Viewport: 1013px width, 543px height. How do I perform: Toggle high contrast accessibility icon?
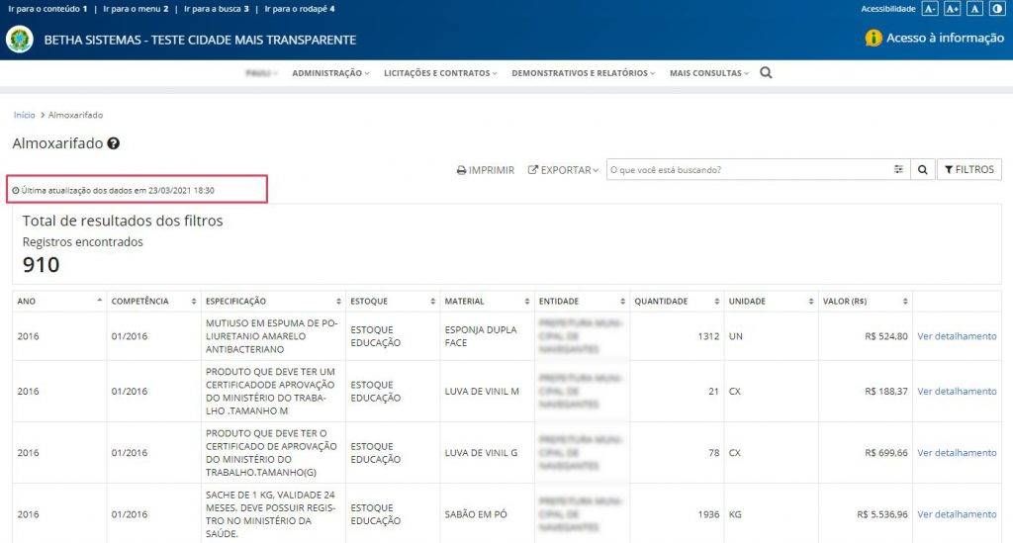tap(996, 9)
